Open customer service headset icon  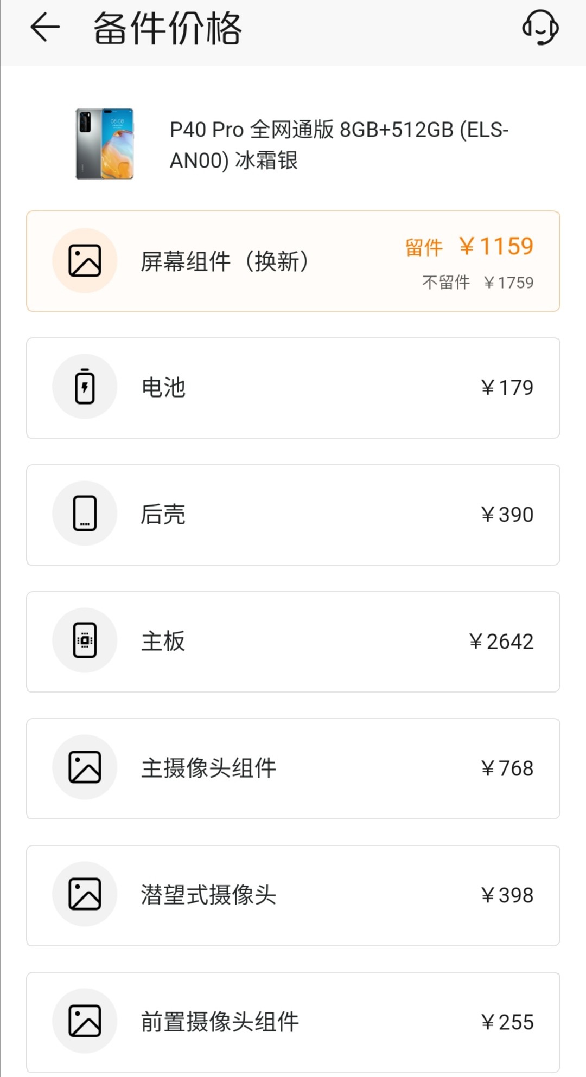[x=540, y=28]
